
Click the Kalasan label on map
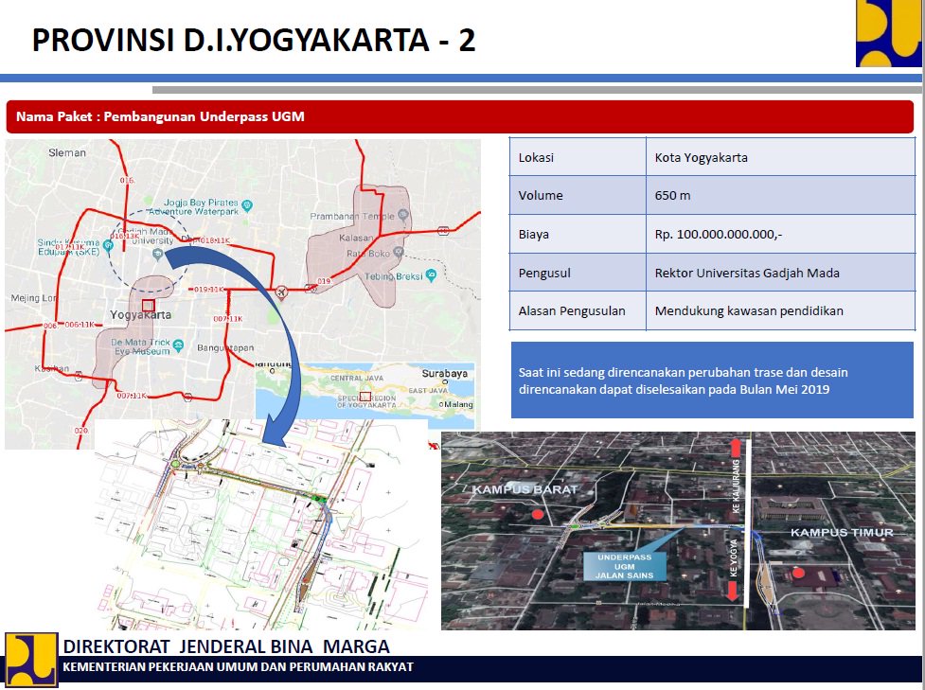(x=356, y=238)
